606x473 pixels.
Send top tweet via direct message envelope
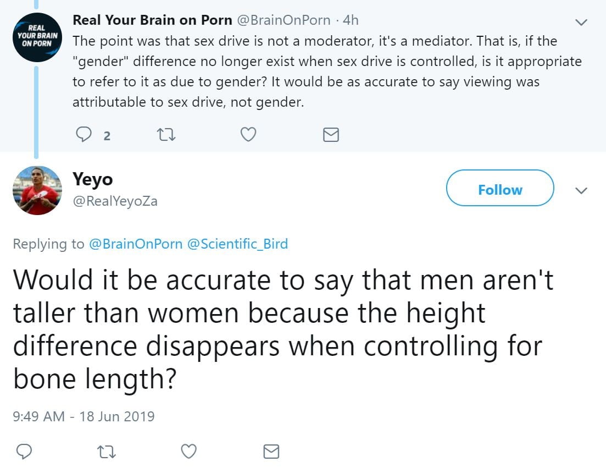(331, 134)
